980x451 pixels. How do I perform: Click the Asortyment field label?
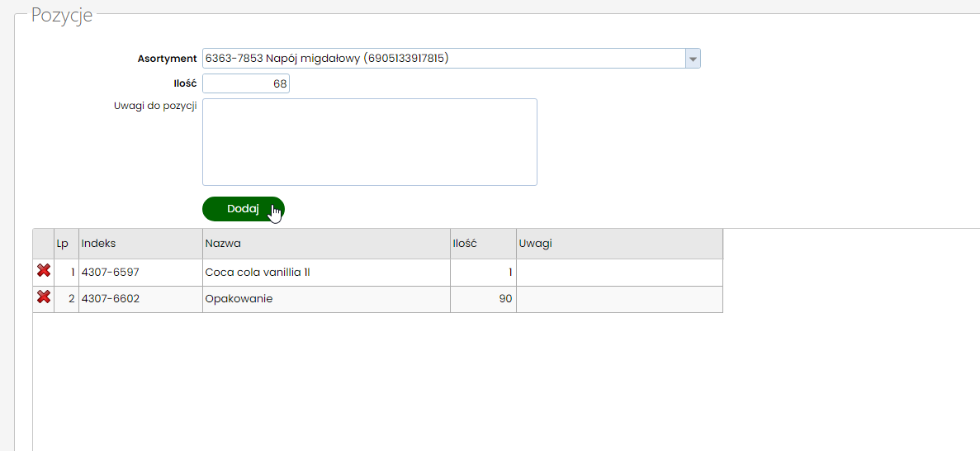coord(167,58)
